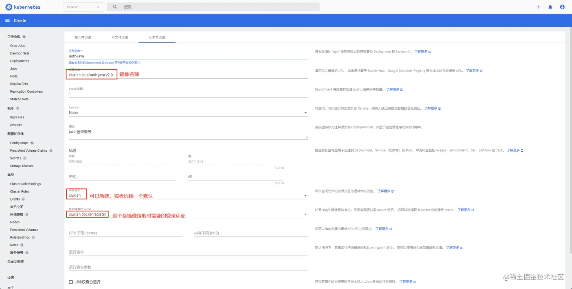The height and width of the screenshot is (289, 572).
Task: Open Jobs in the sidebar
Action: point(14,68)
